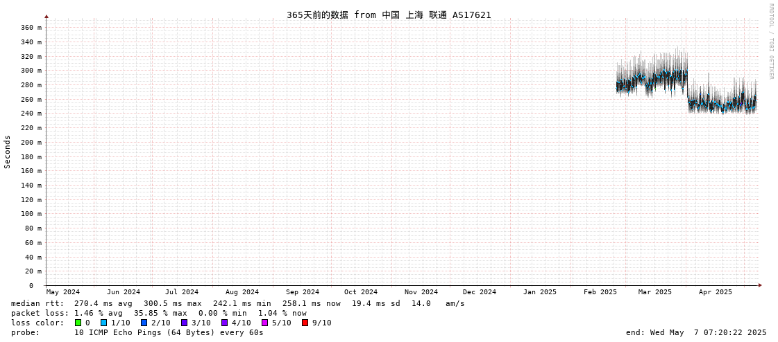Click the 'Jun 2024' x-axis label
This screenshot has width=778, height=342.
(x=124, y=292)
